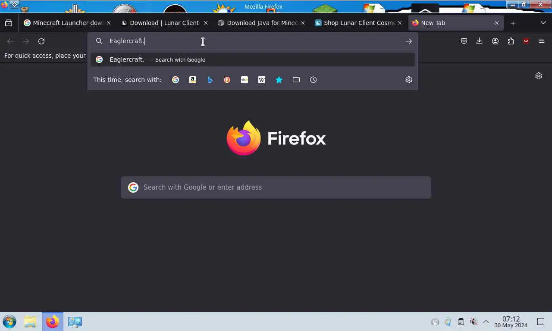Open the Firefox View recent browsing icon
Image resolution: width=552 pixels, height=331 pixels.
coord(9,23)
